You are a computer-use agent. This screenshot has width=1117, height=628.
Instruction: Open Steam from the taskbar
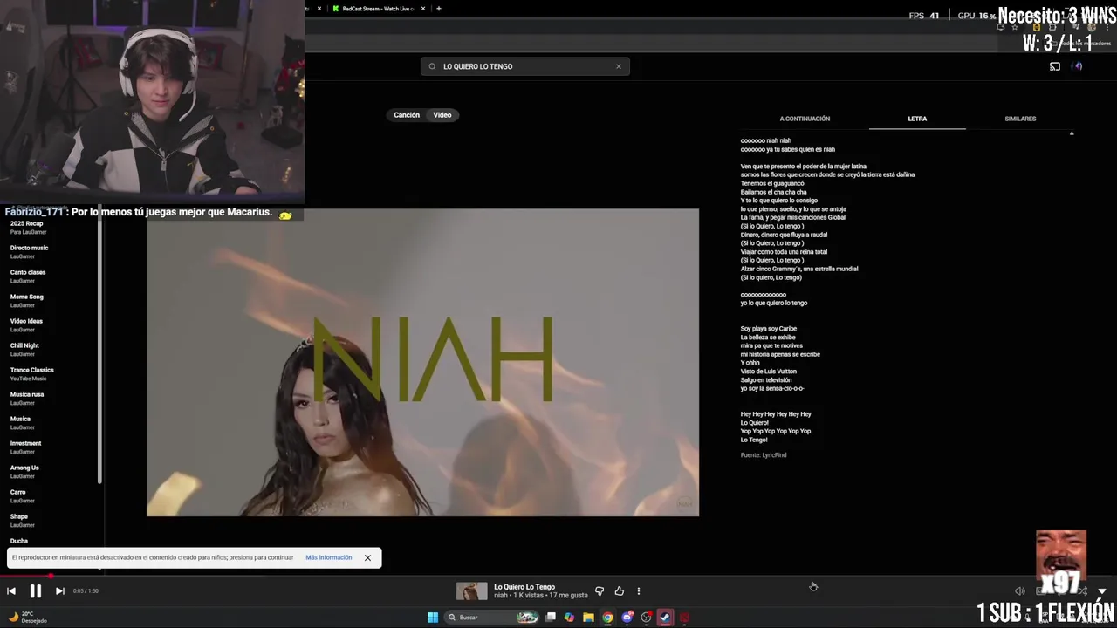[665, 618]
